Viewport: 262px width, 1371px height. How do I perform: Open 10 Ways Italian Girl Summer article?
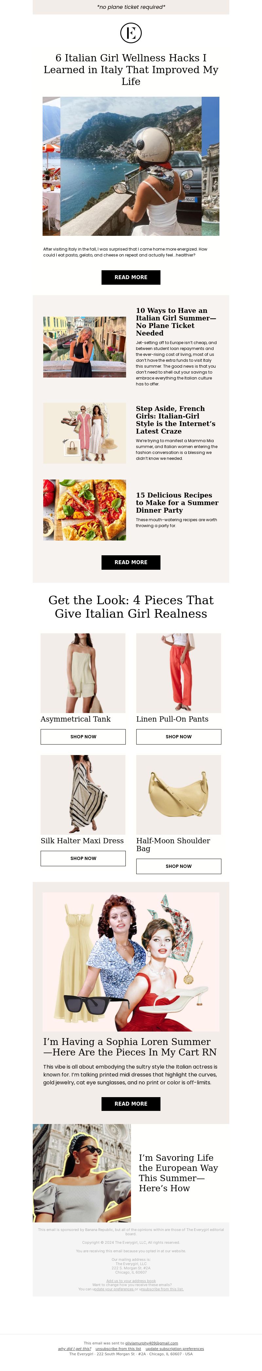(x=175, y=321)
